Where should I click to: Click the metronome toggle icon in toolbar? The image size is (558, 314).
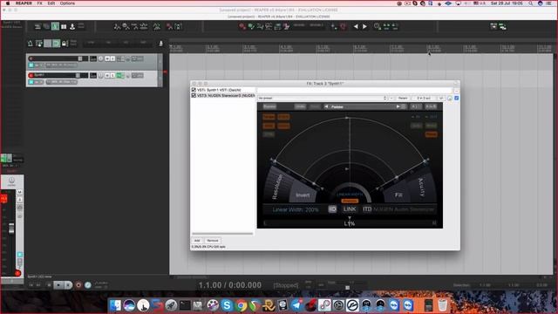click(x=30, y=44)
